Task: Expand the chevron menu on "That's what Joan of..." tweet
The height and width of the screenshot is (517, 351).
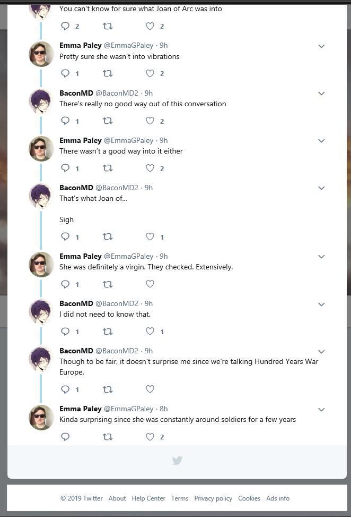Action: [x=321, y=188]
